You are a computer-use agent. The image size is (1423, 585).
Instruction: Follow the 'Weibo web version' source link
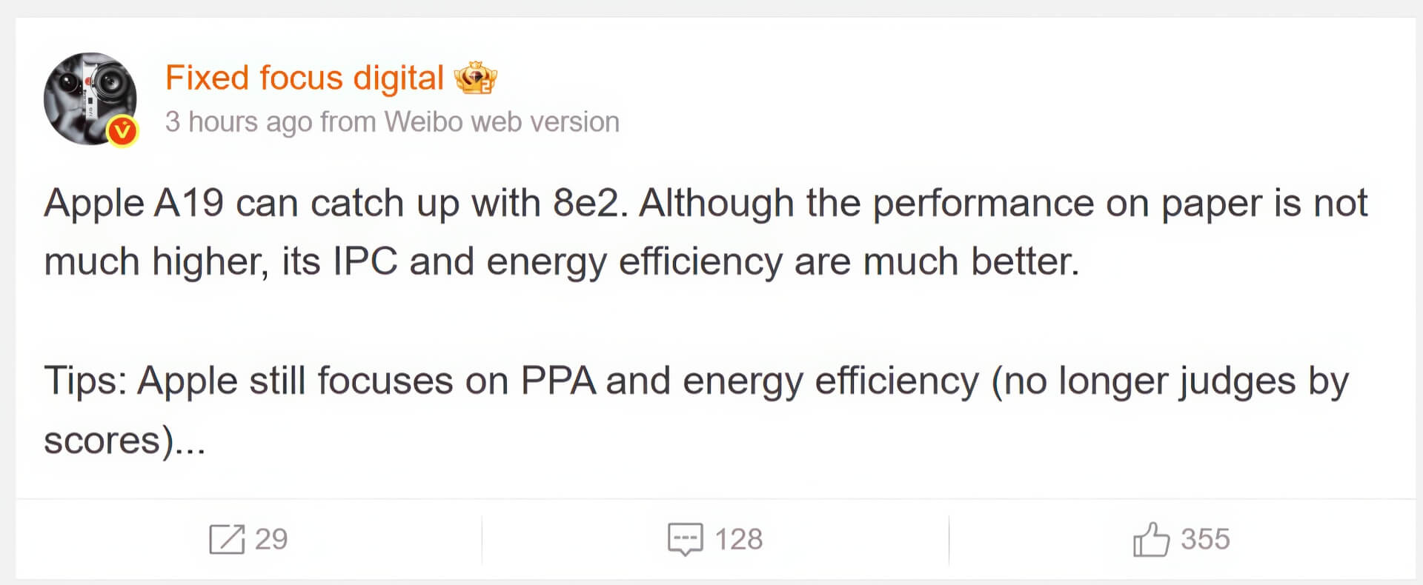click(x=502, y=122)
